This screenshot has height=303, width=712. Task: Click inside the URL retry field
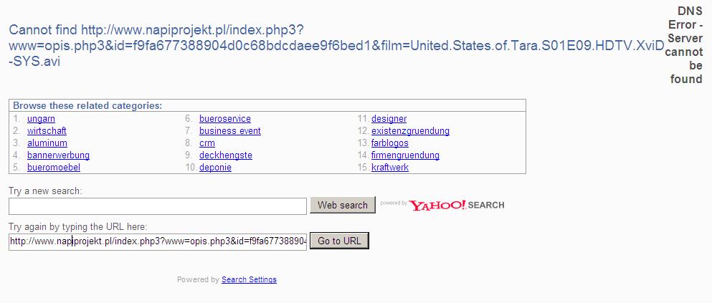158,242
